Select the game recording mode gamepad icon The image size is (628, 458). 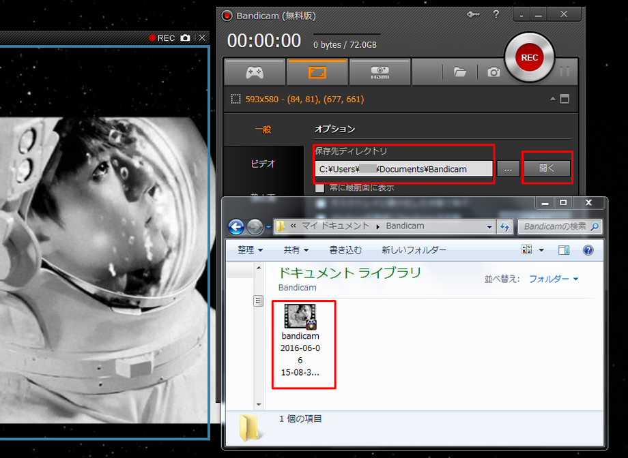(254, 72)
